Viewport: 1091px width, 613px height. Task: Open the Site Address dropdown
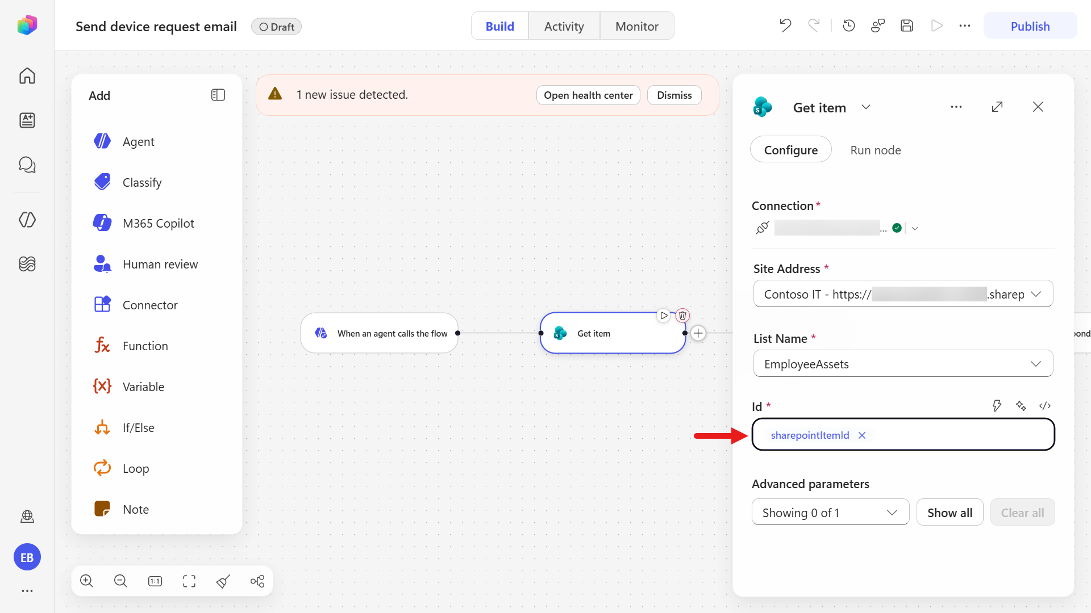point(903,294)
